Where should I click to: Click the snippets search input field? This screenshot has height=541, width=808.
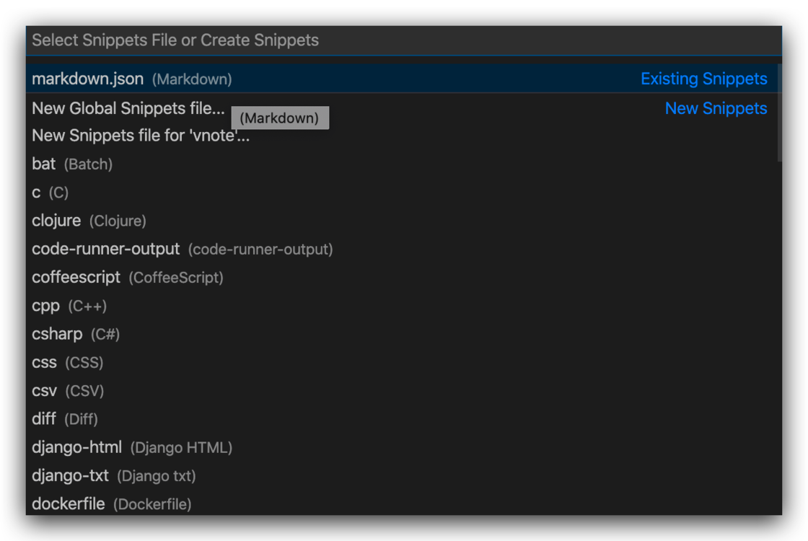tap(403, 40)
